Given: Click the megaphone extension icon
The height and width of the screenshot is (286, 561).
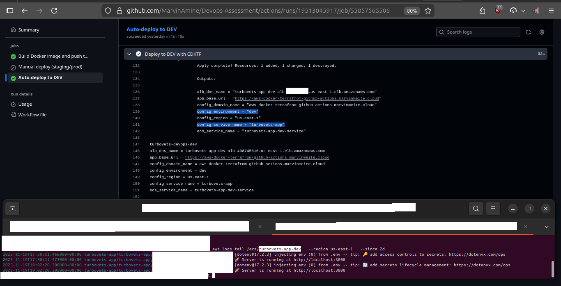Looking at the screenshot, I should [536, 11].
